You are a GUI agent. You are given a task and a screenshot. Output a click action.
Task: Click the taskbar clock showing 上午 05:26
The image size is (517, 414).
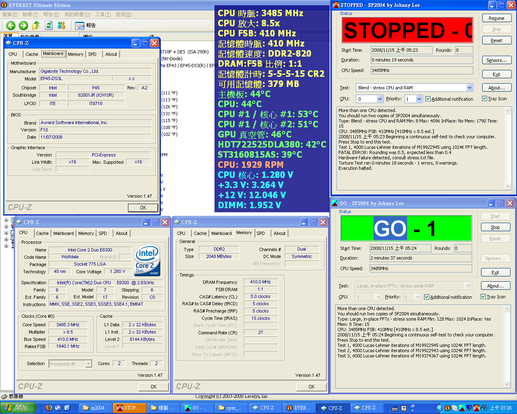pos(501,408)
